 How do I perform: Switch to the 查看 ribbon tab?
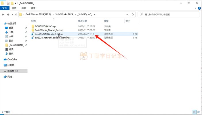point(33,8)
